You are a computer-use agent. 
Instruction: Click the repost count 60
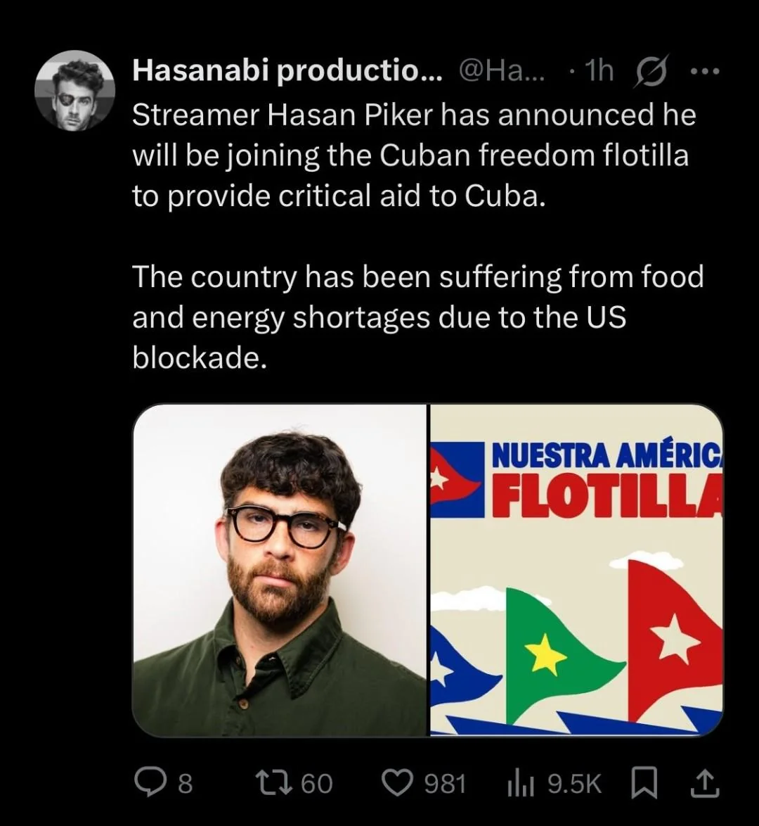tap(316, 783)
